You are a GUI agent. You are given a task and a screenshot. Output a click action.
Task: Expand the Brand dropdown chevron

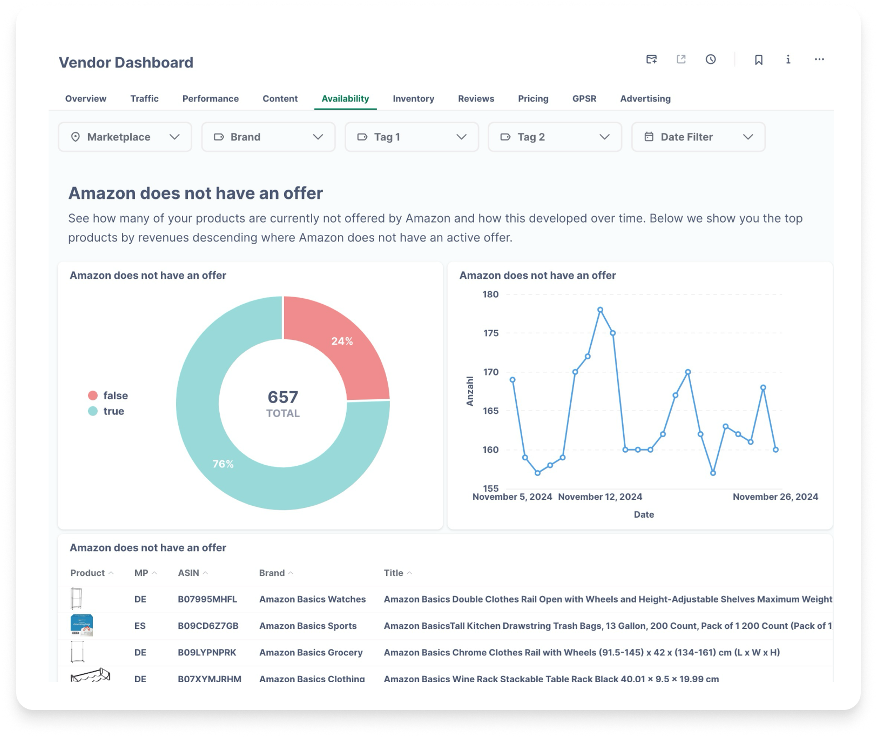[x=318, y=137]
